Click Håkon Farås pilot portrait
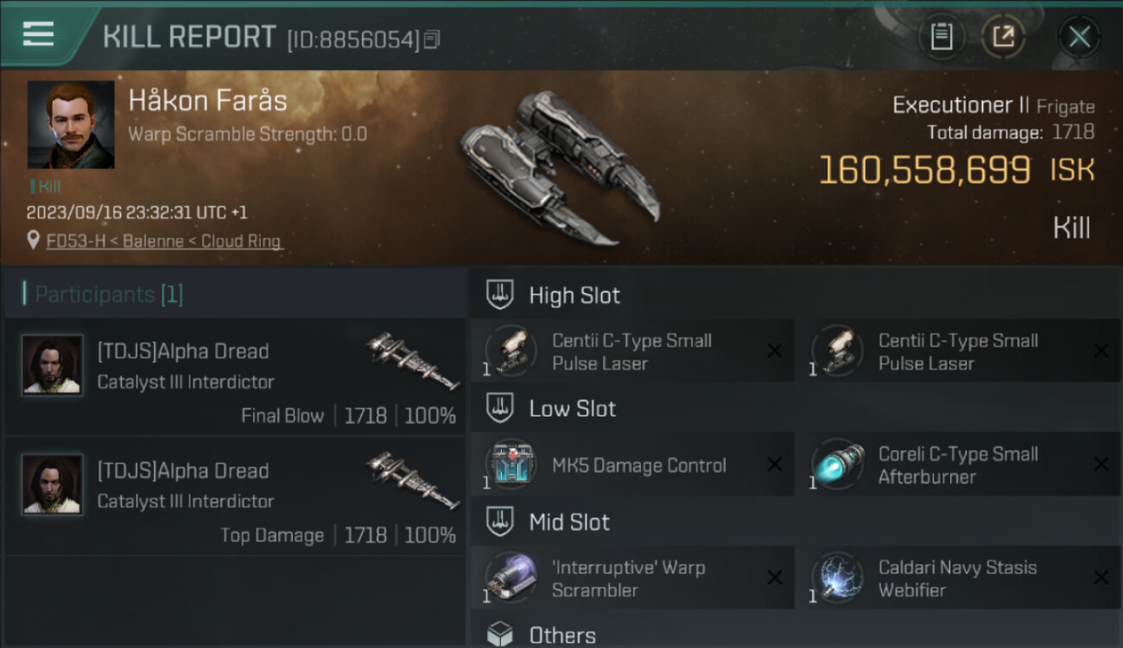This screenshot has height=648, width=1123. pos(71,124)
